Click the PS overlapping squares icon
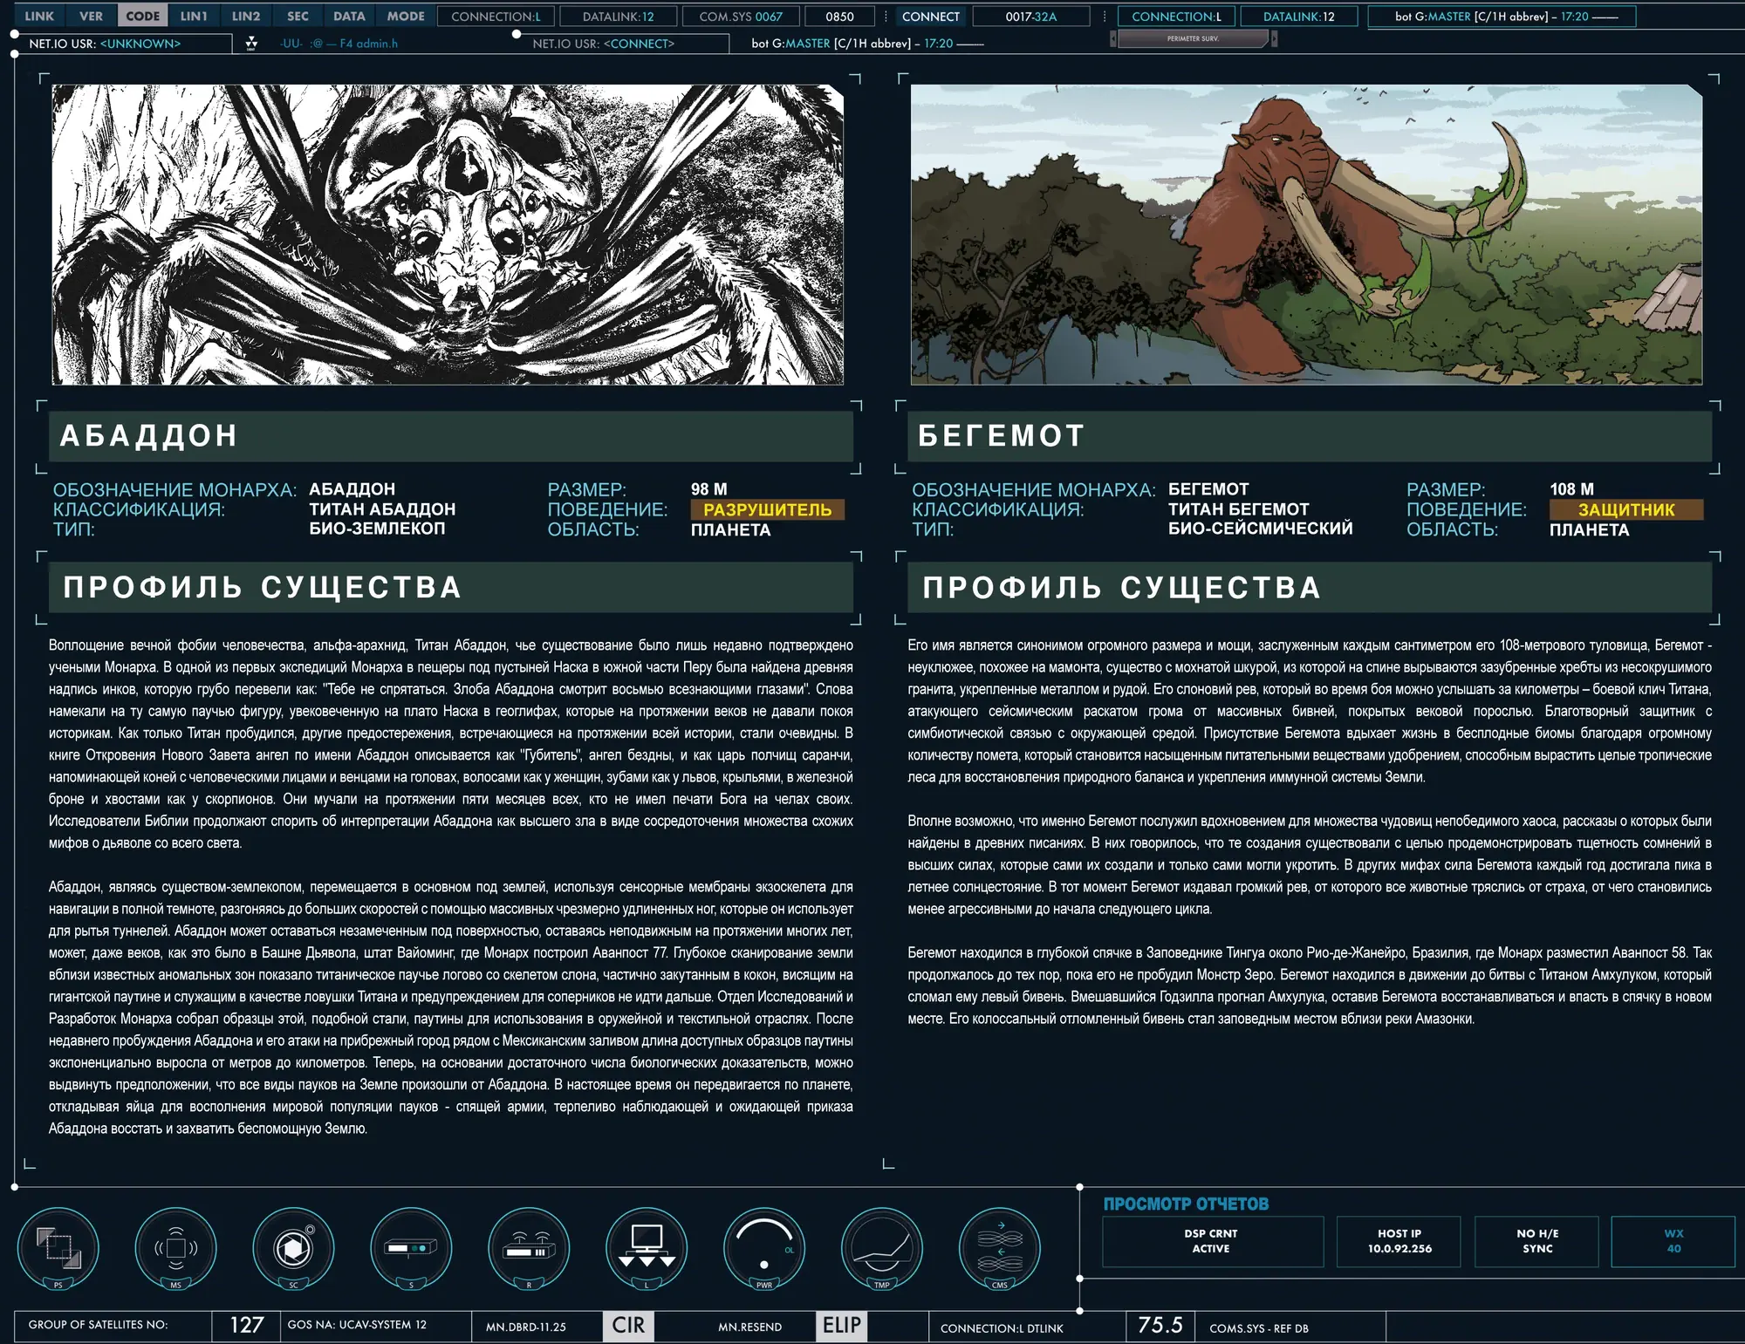 tap(58, 1248)
